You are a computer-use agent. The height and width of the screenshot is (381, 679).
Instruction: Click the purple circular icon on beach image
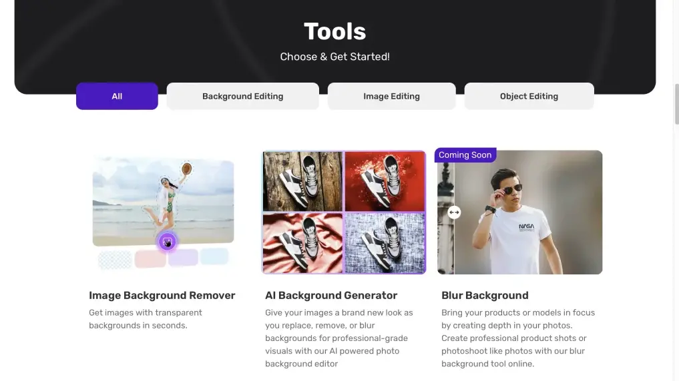coord(168,242)
